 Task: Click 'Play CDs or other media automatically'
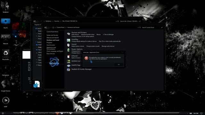pyautogui.click(x=110, y=41)
